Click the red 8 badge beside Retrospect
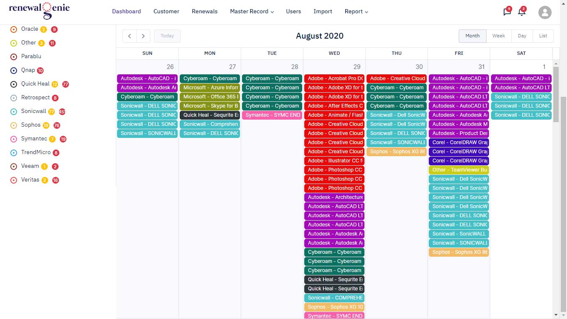567x319 pixels. [x=55, y=98]
